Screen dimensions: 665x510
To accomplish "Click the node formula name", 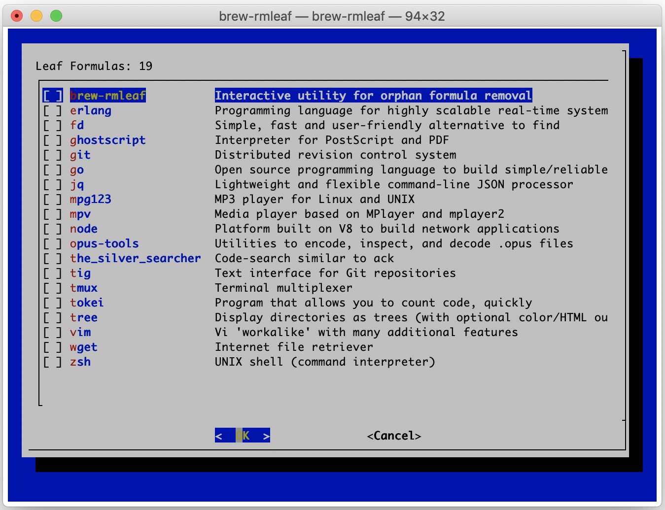I will [x=84, y=229].
